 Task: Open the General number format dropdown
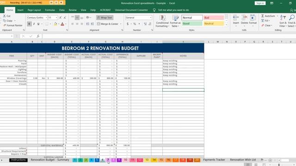point(150,18)
